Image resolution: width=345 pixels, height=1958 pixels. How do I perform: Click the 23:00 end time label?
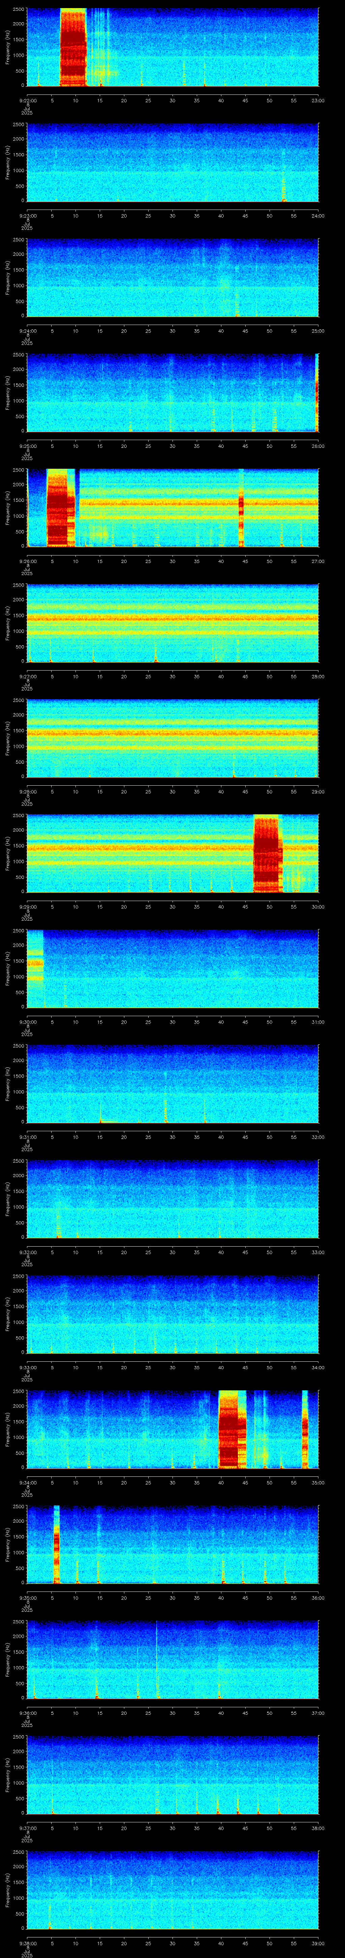(x=318, y=100)
